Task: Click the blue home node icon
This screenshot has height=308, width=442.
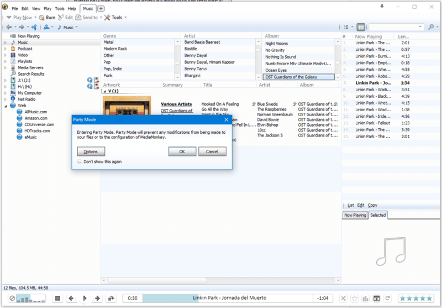Action: click(x=46, y=27)
